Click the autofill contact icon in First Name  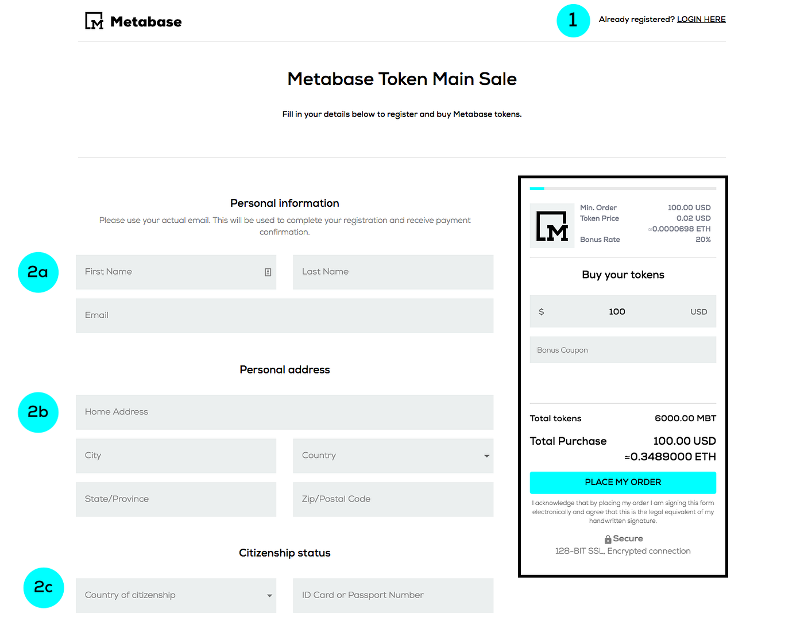coord(268,272)
